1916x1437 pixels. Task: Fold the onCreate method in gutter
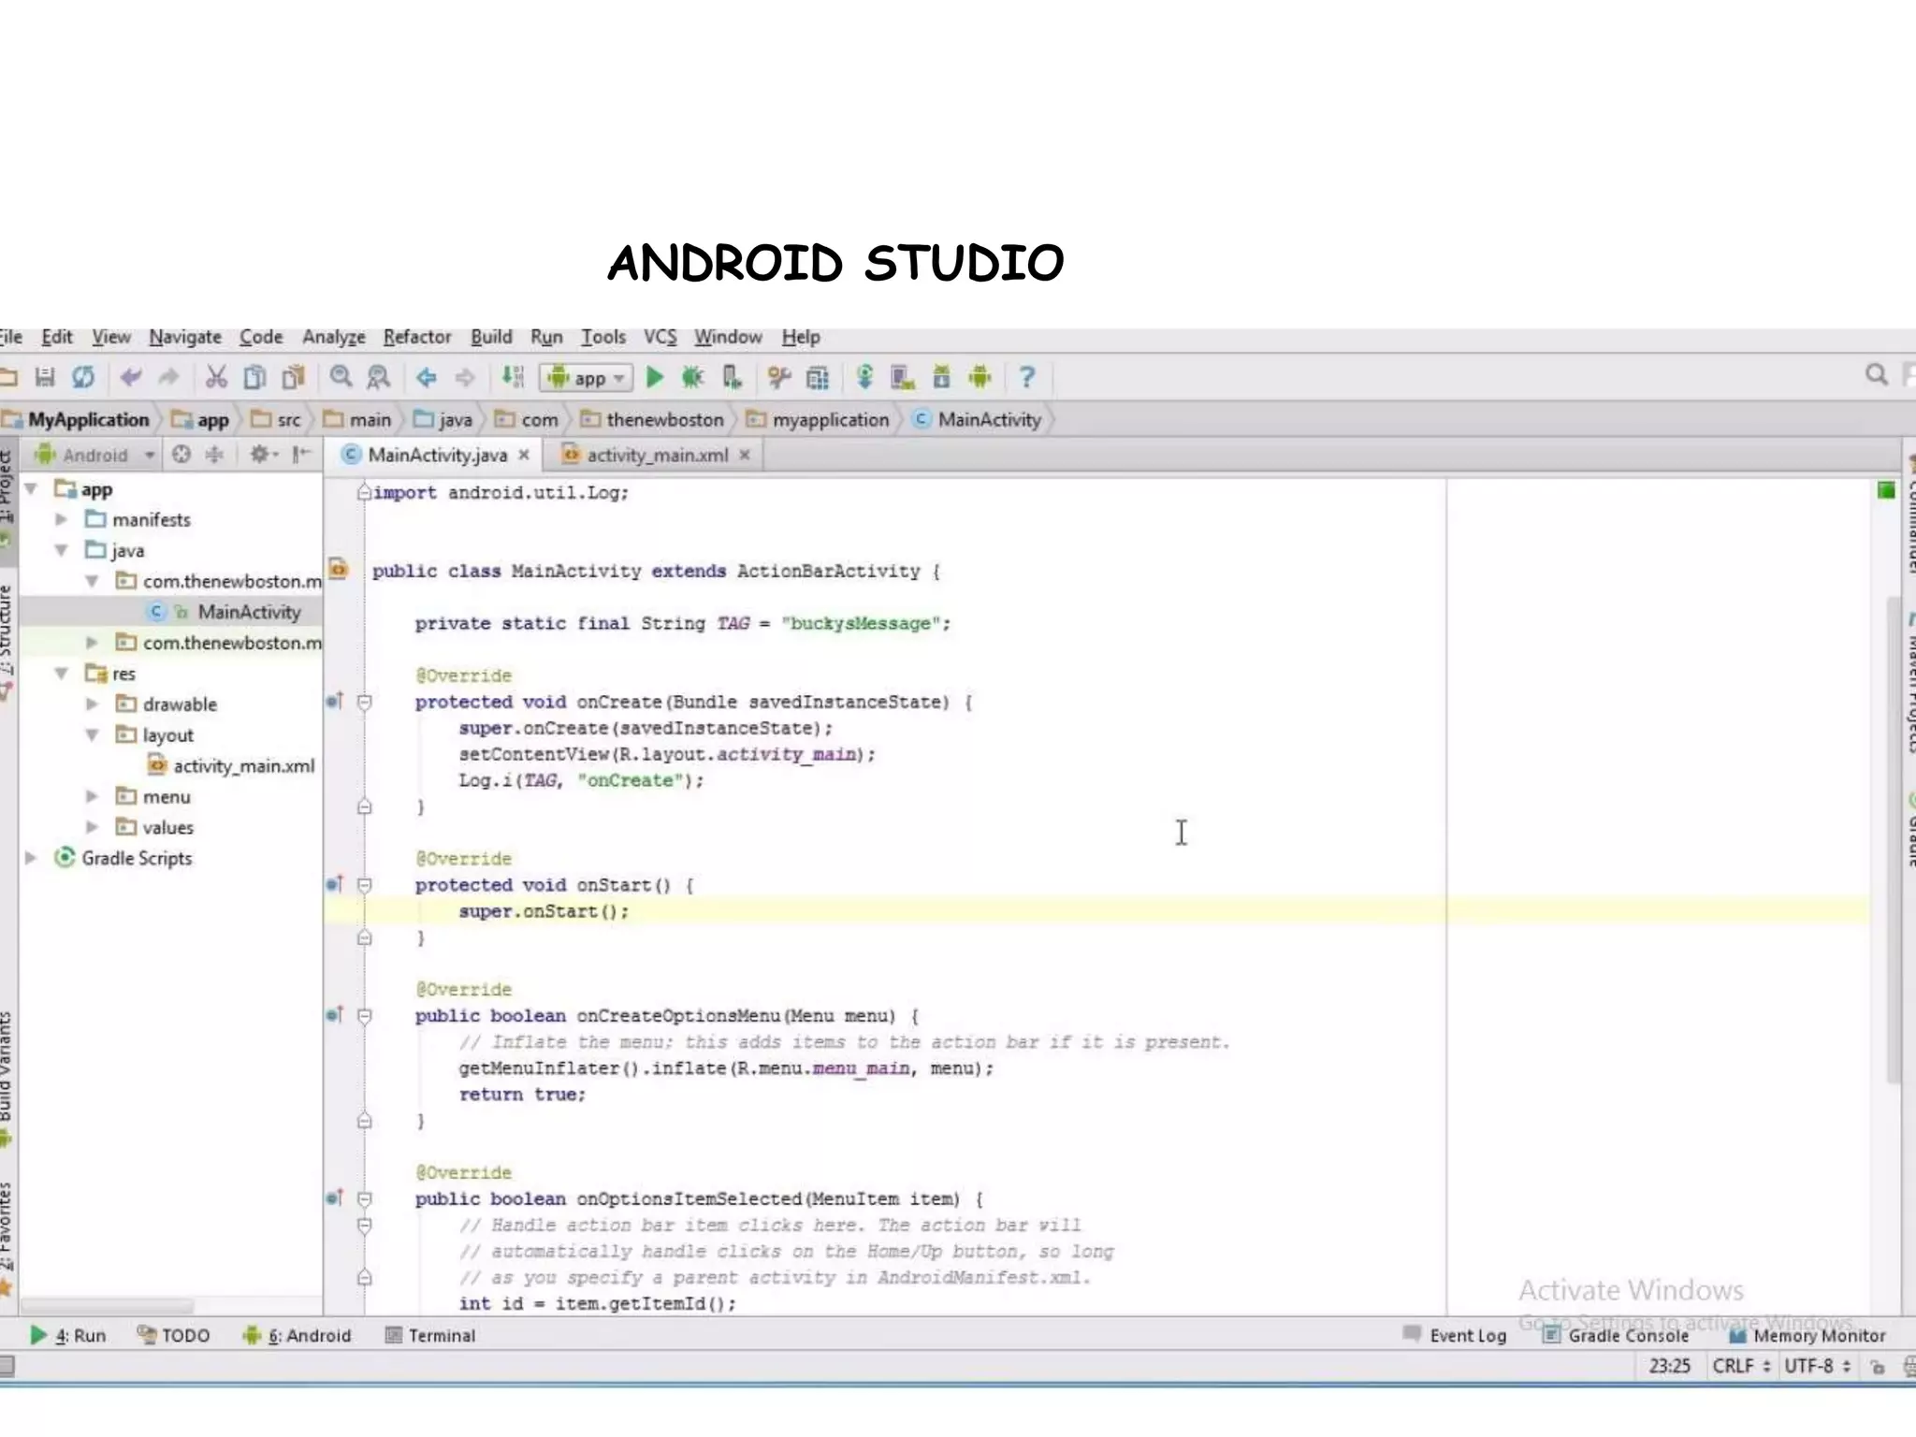point(365,702)
